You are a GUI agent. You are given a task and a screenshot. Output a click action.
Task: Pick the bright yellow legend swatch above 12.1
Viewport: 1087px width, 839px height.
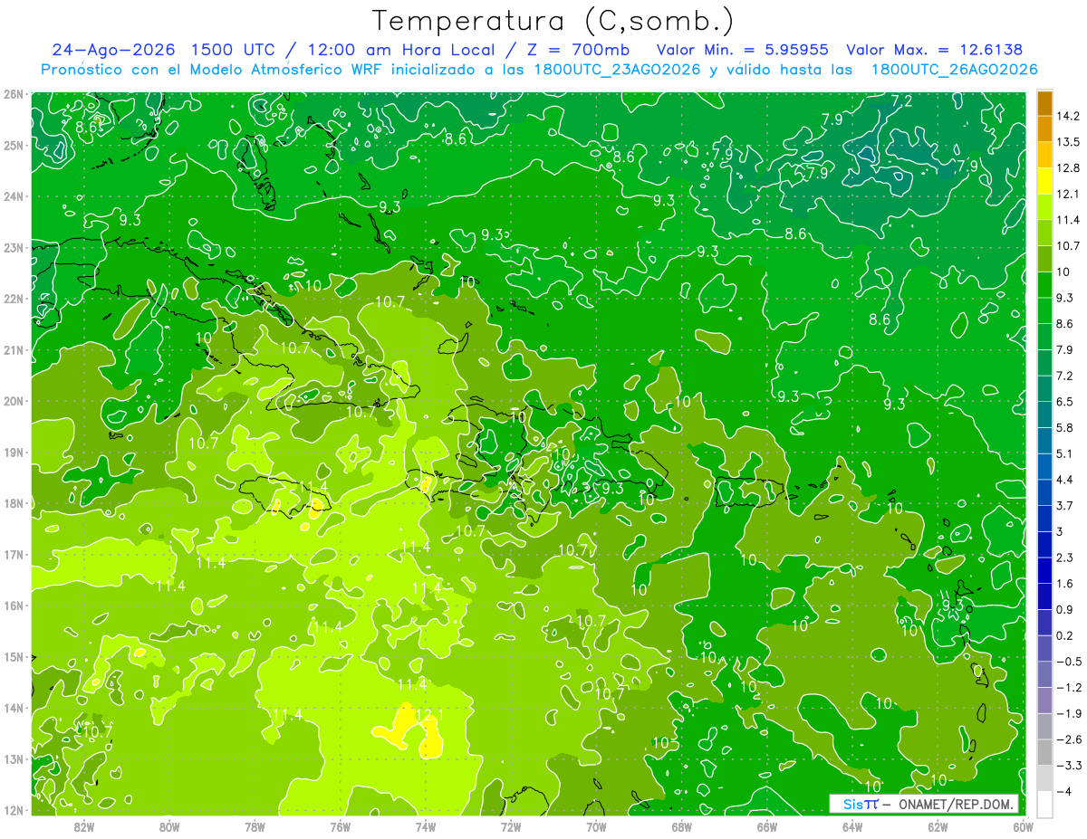tap(1044, 181)
